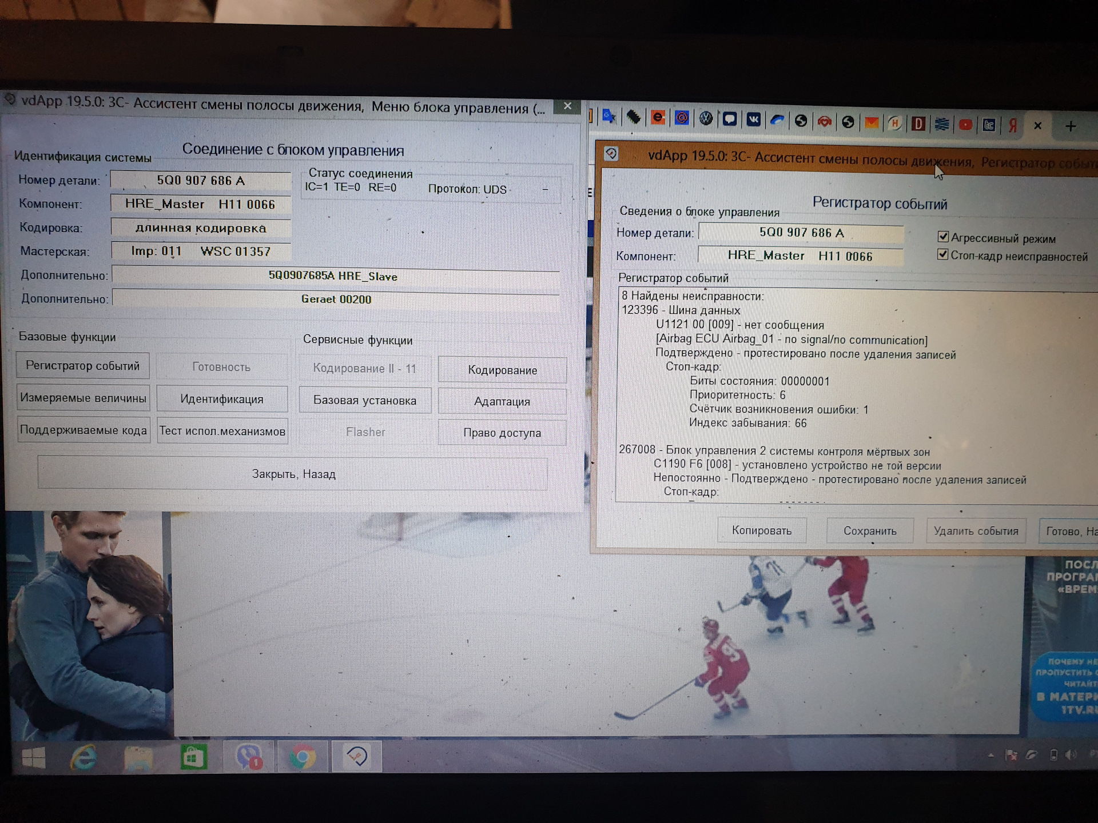Open the Кодирование service function
This screenshot has height=823, width=1098.
[x=502, y=370]
